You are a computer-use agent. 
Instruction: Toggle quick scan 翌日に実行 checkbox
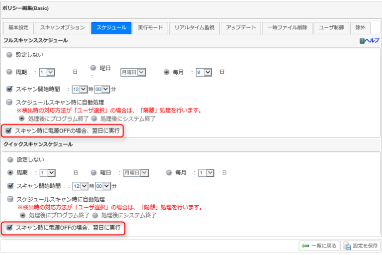(9, 228)
